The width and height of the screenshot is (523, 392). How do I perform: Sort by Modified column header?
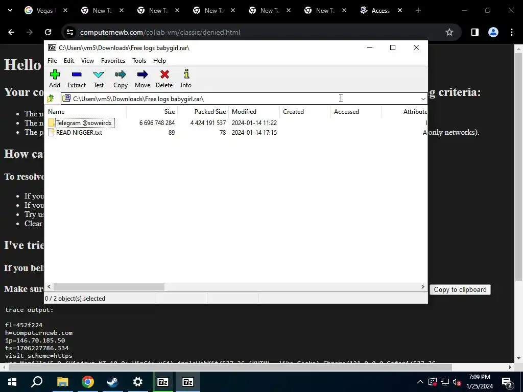254,112
